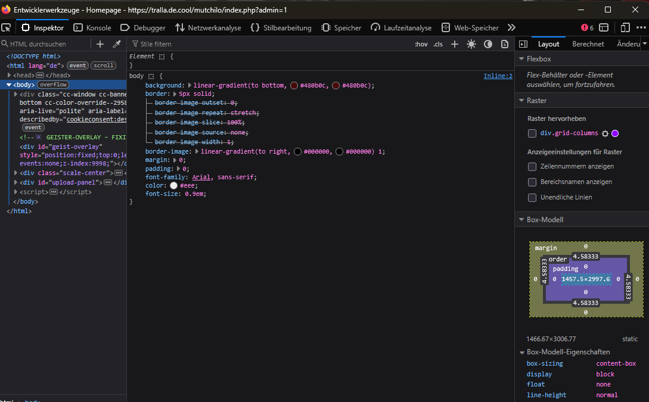Click the purple grid overlay color swatch

point(615,133)
